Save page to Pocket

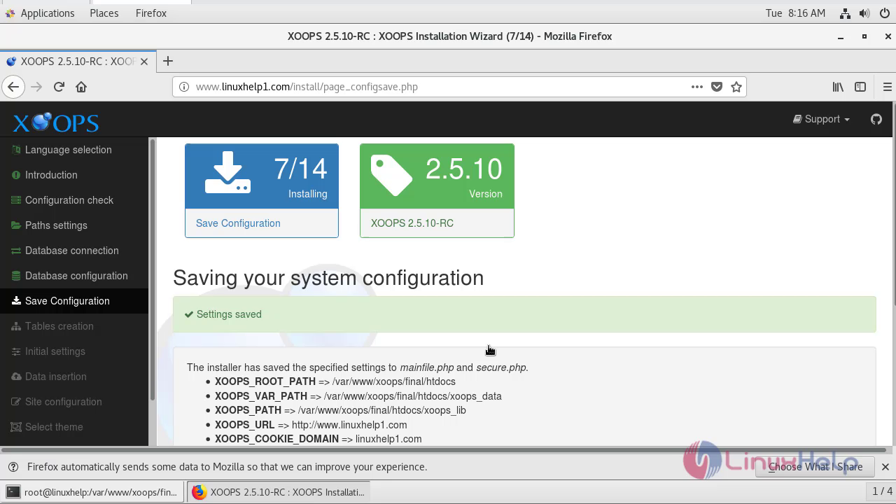click(x=716, y=87)
